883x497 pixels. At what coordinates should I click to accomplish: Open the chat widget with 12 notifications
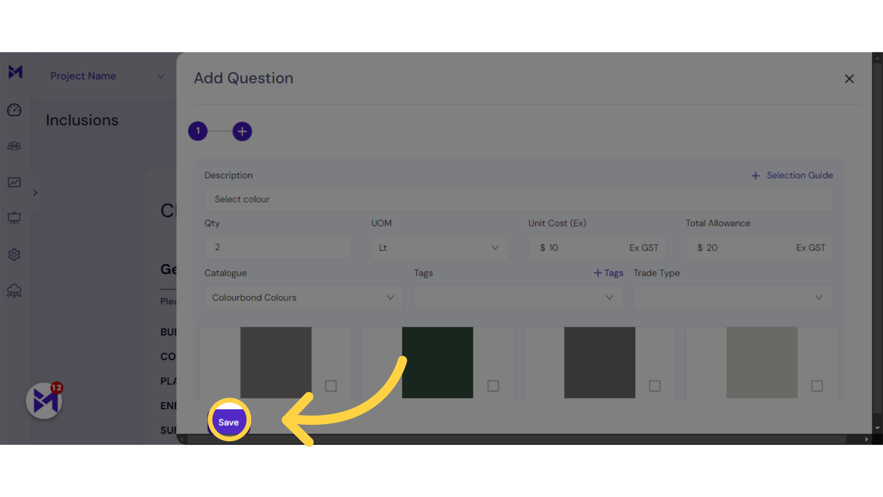(44, 401)
